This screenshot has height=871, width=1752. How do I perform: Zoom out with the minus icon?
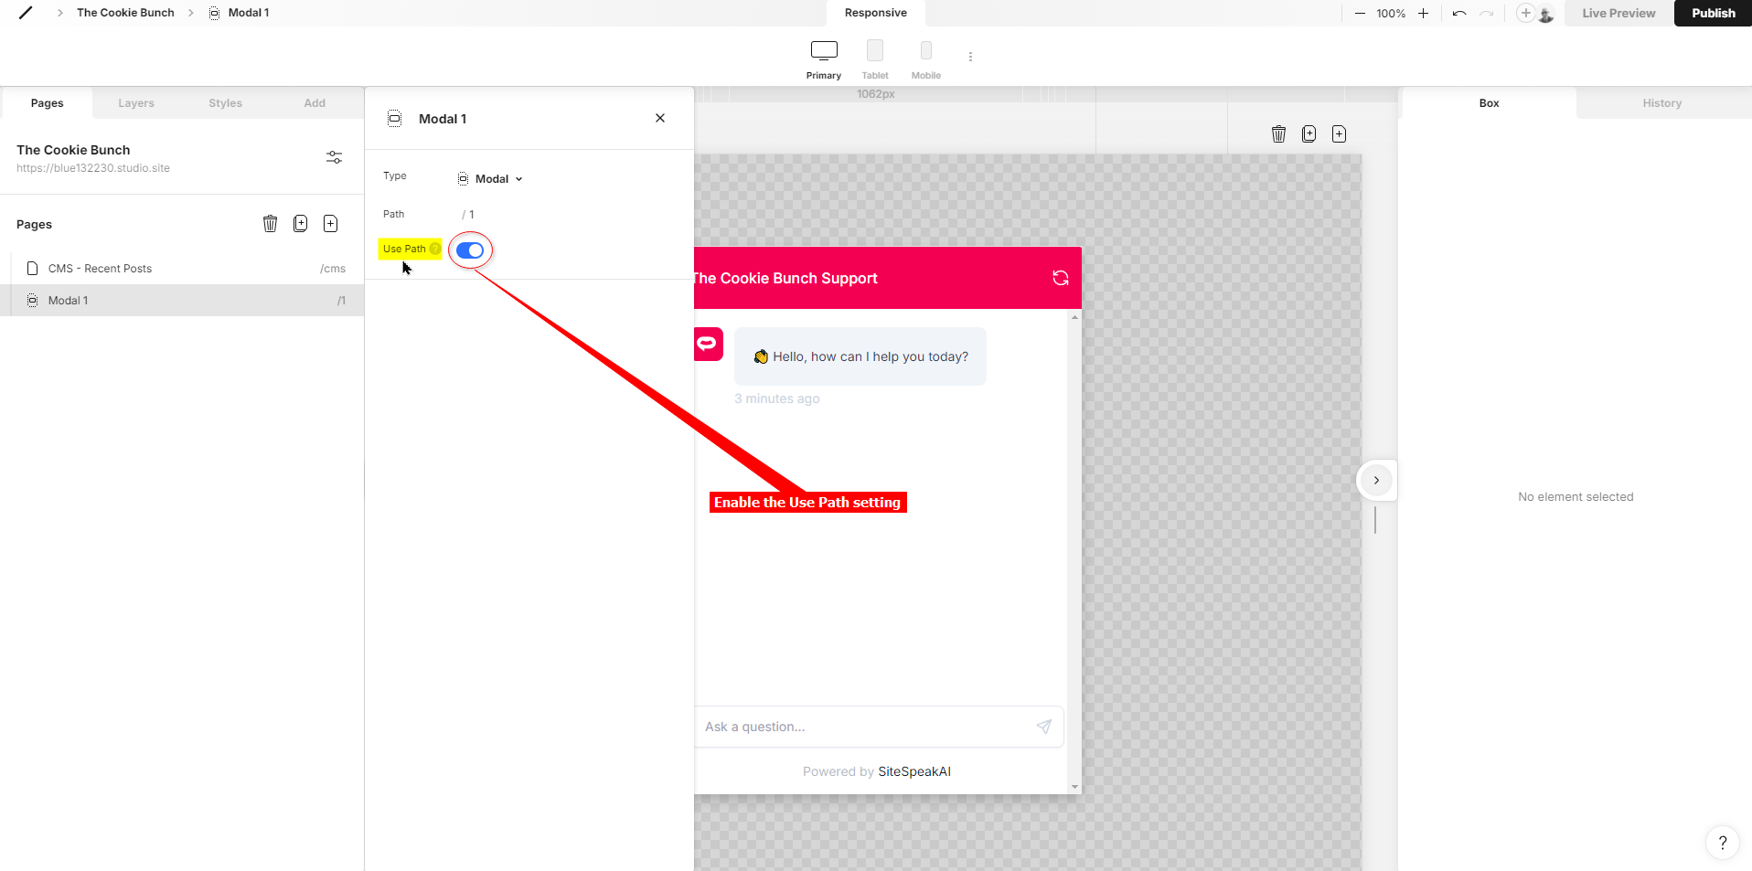pos(1360,14)
